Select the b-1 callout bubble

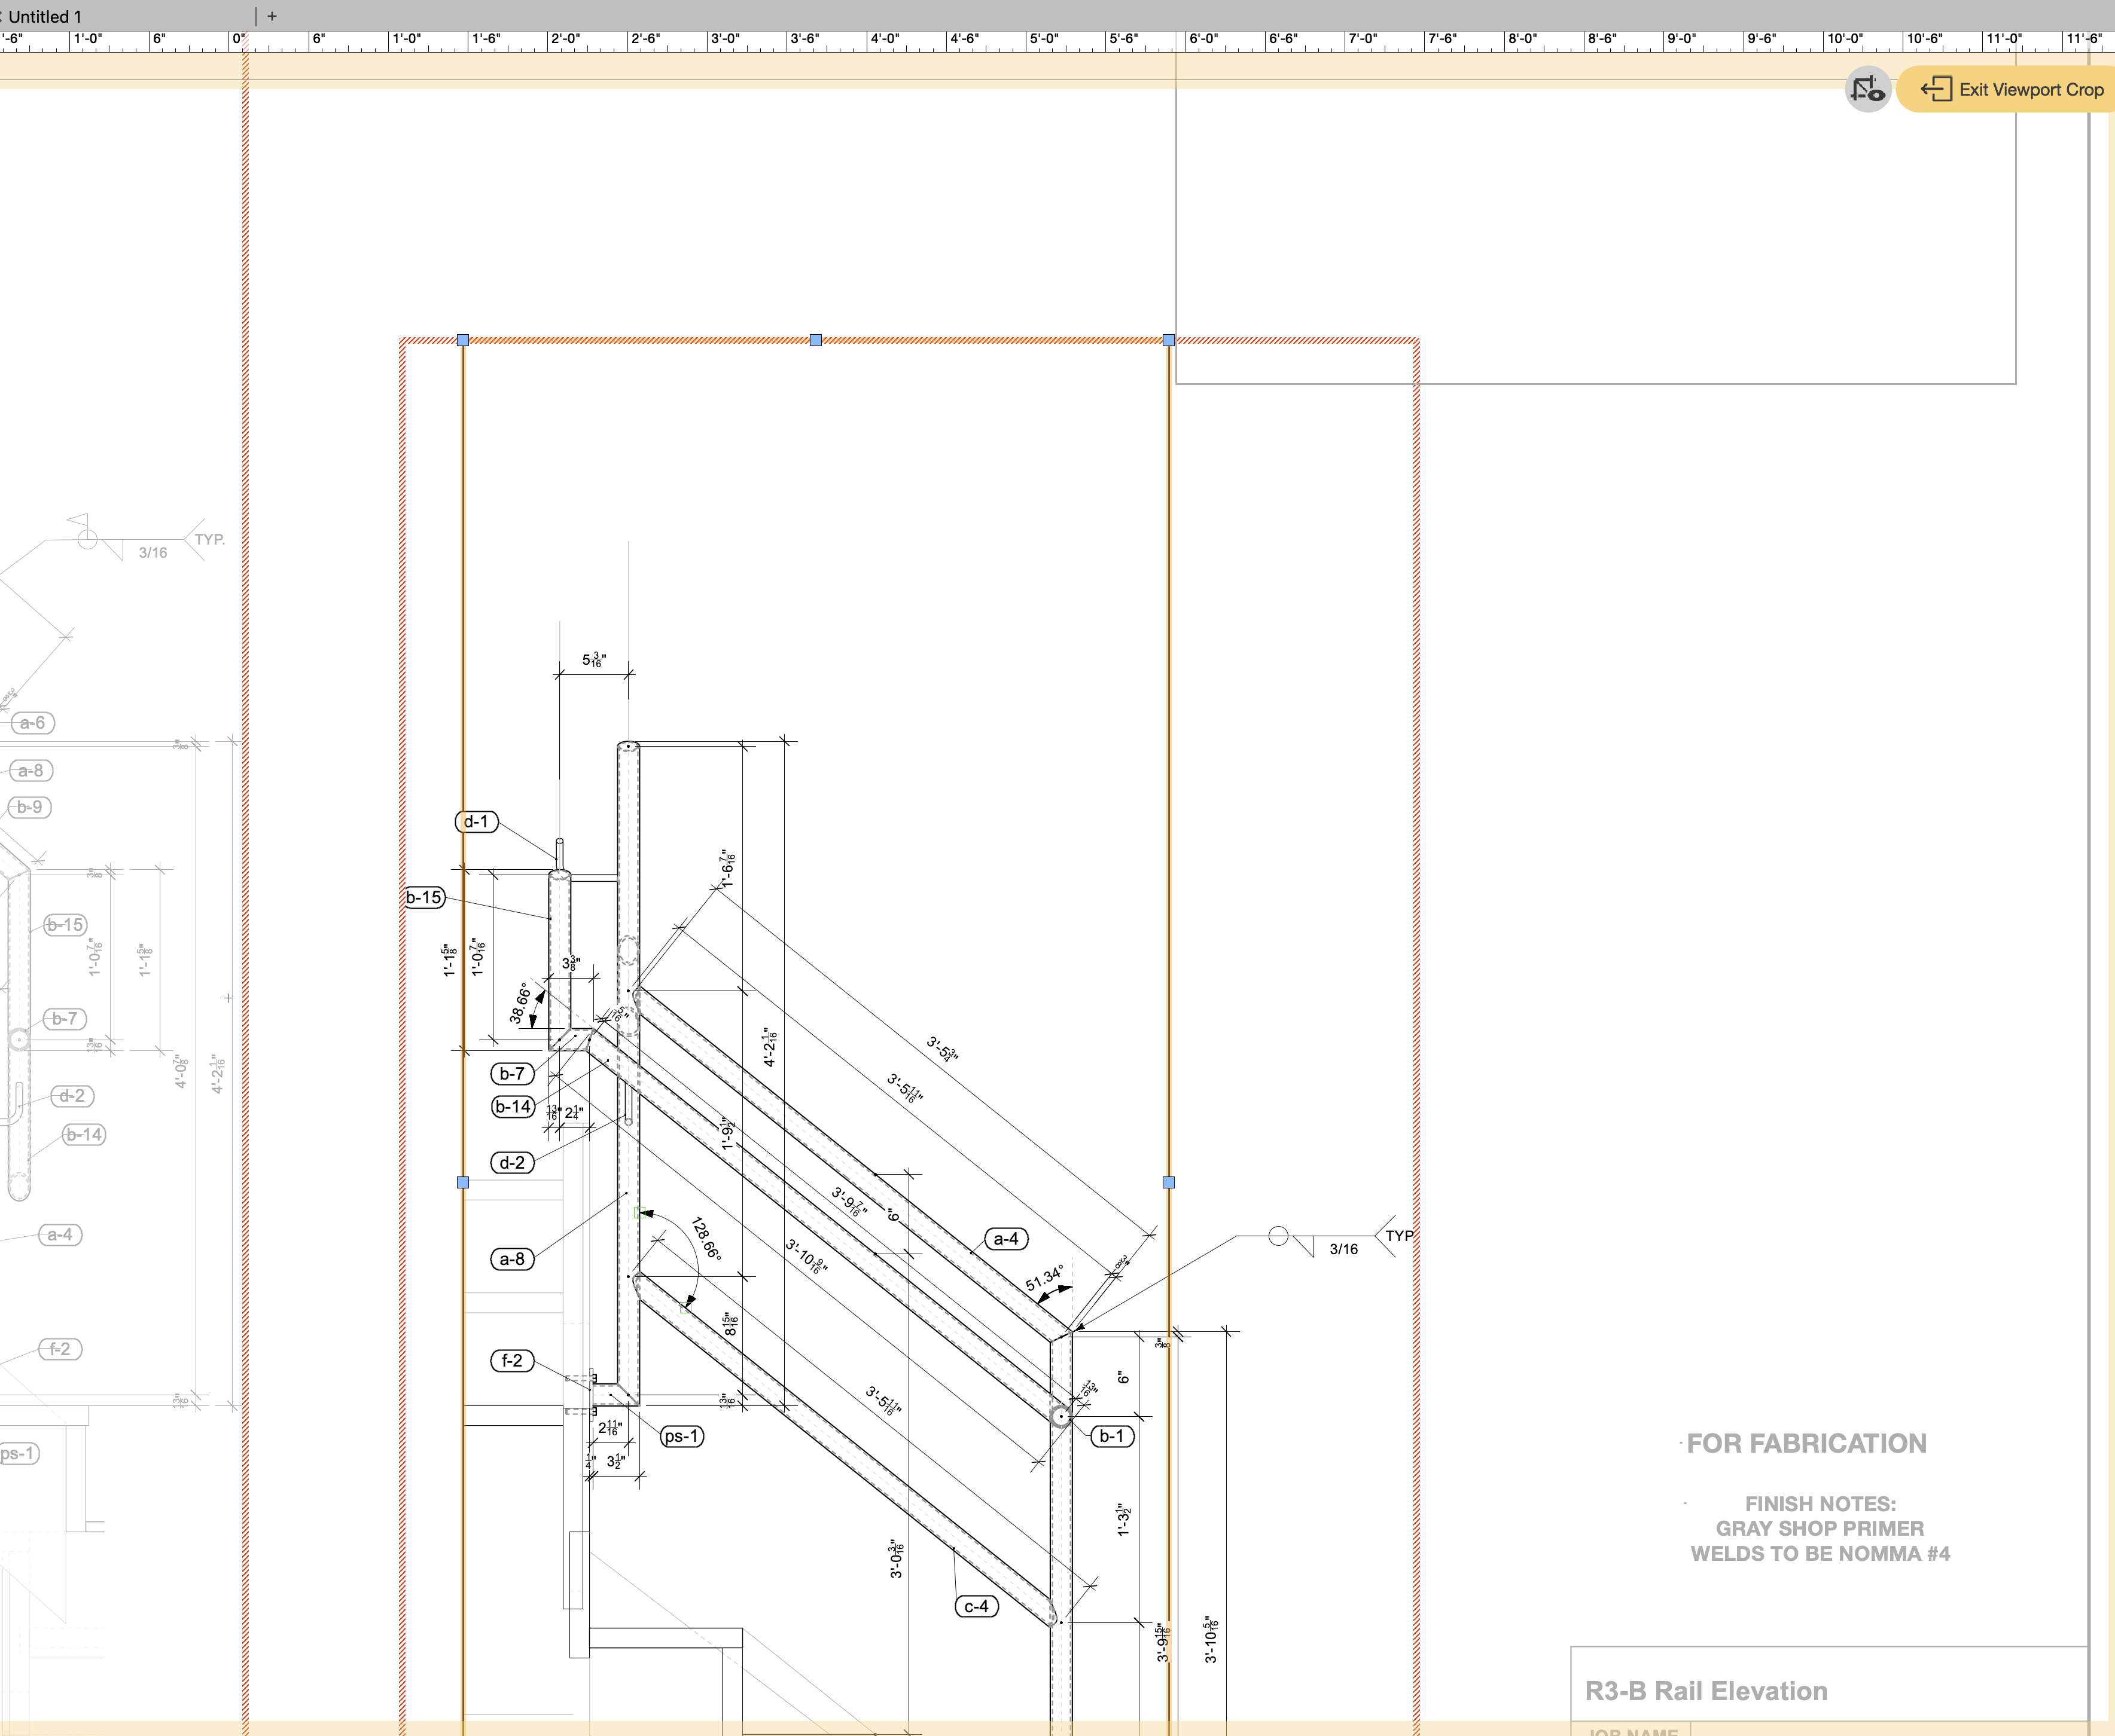1111,1436
